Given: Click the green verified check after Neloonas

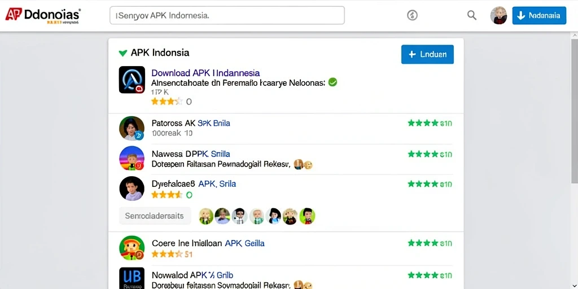Looking at the screenshot, I should pos(332,82).
